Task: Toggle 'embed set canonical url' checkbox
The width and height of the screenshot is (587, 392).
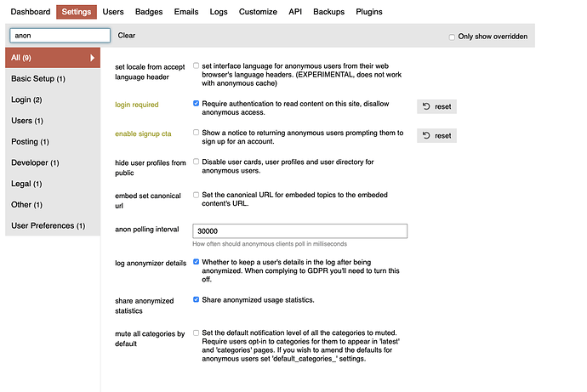Action: pyautogui.click(x=196, y=195)
